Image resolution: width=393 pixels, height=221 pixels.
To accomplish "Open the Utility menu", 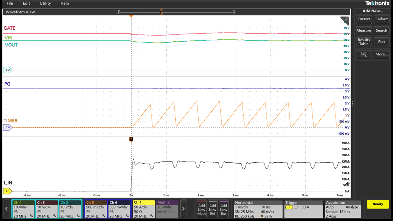I will [x=45, y=3].
